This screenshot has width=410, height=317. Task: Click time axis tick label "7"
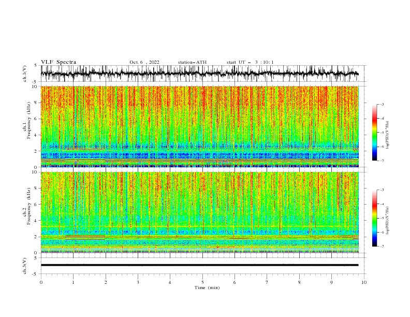tap(267, 282)
